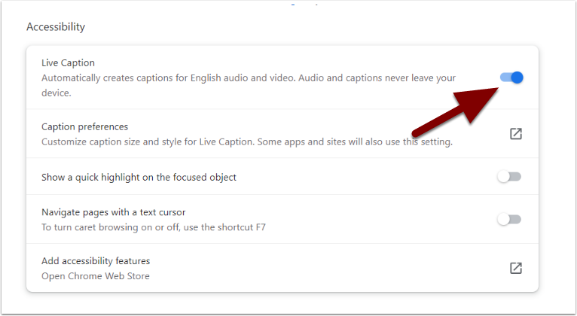Click the blue knob of Live Caption switch

(x=517, y=77)
